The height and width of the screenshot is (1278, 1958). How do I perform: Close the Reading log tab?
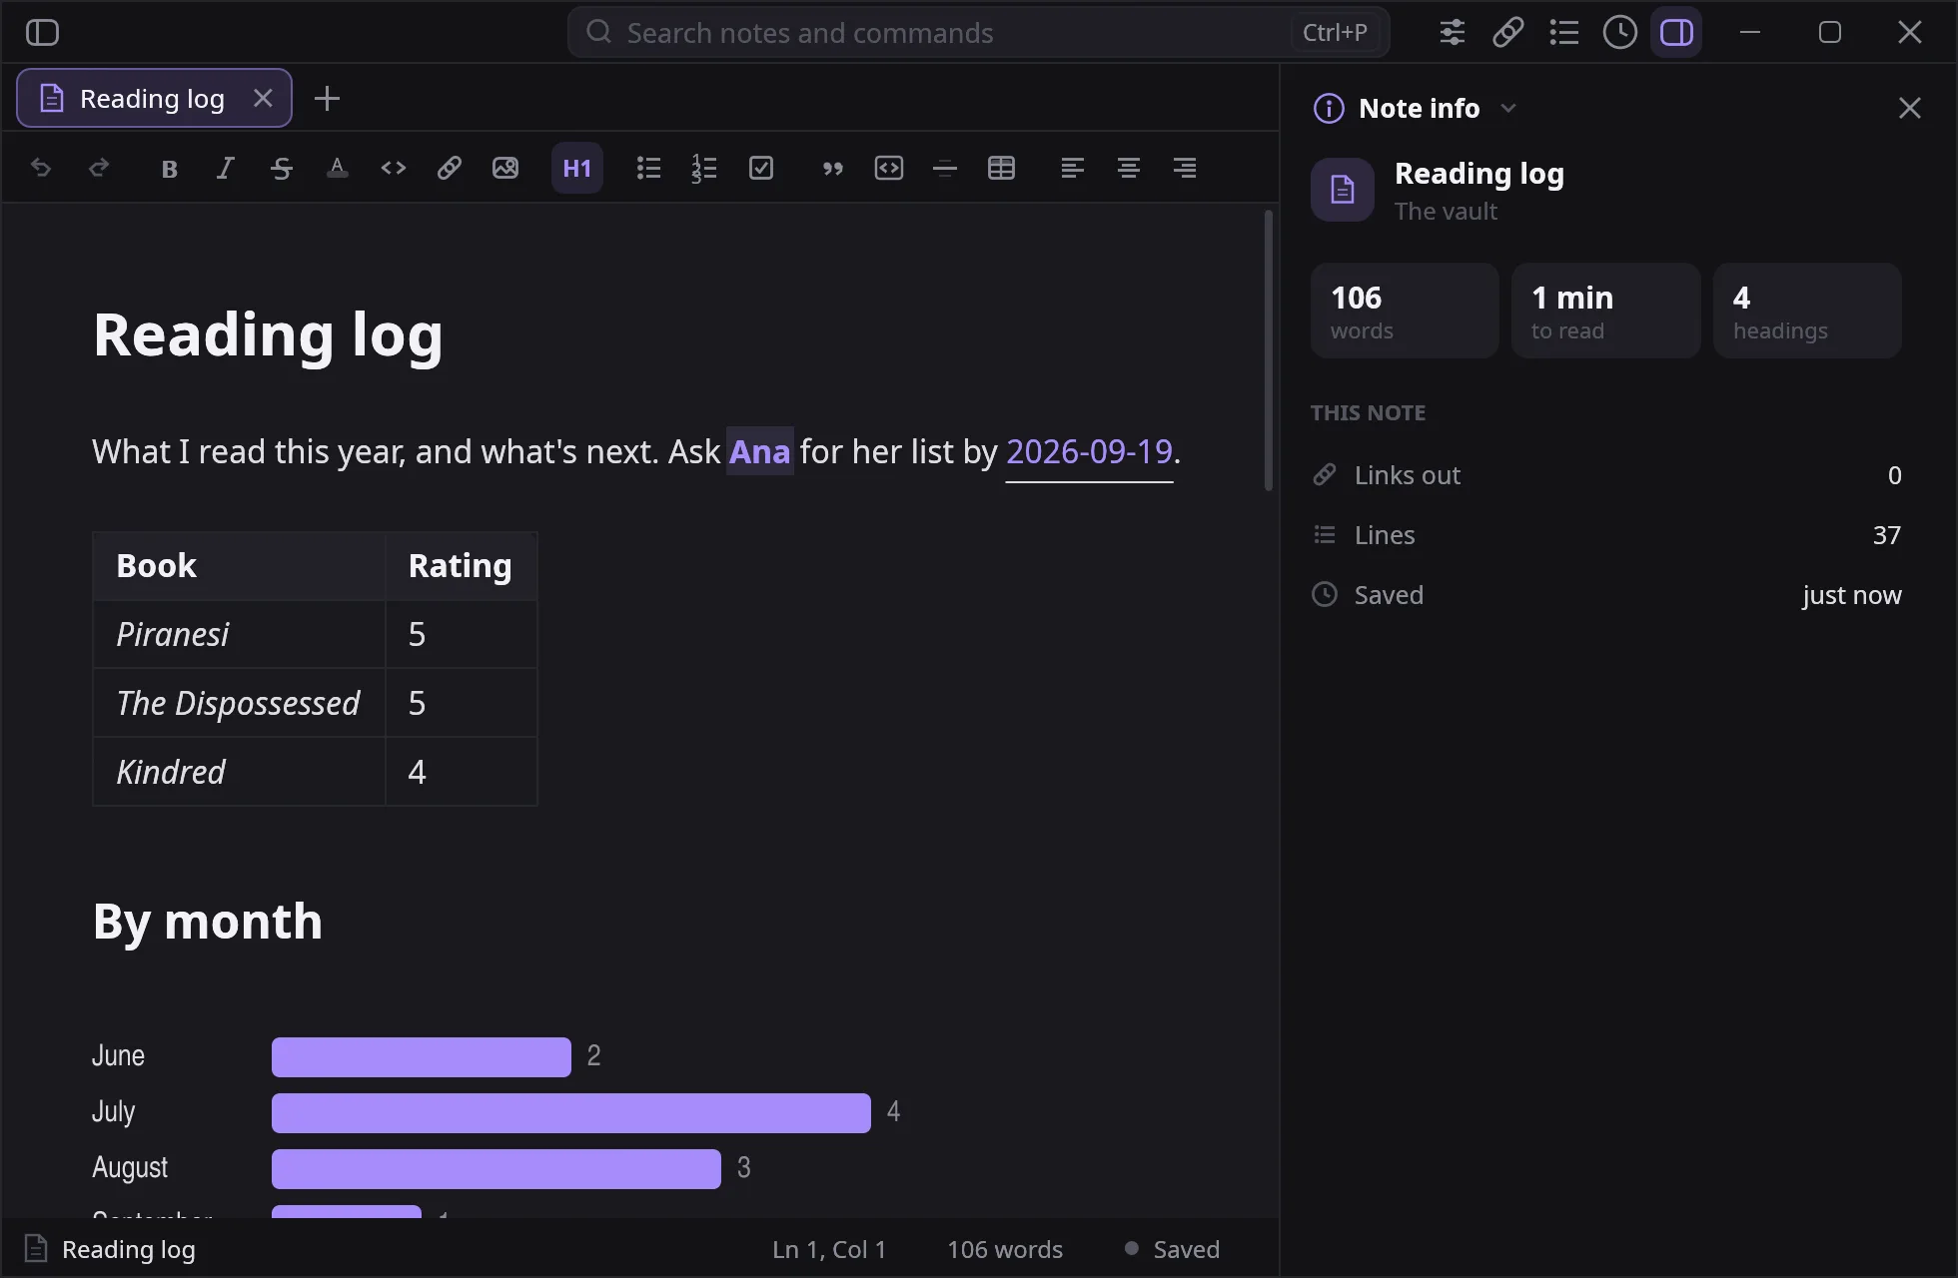click(263, 98)
